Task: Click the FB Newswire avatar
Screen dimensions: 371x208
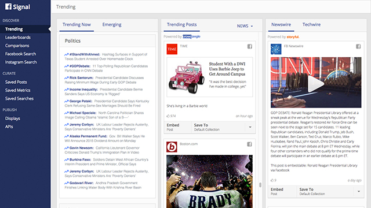Action: click(x=276, y=49)
